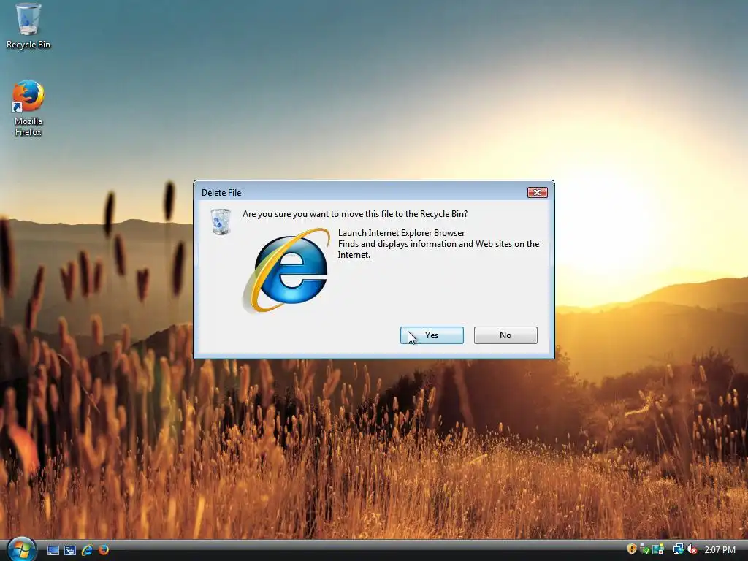
Task: Open the Windows Sidebar tray icon
Action: point(658,549)
